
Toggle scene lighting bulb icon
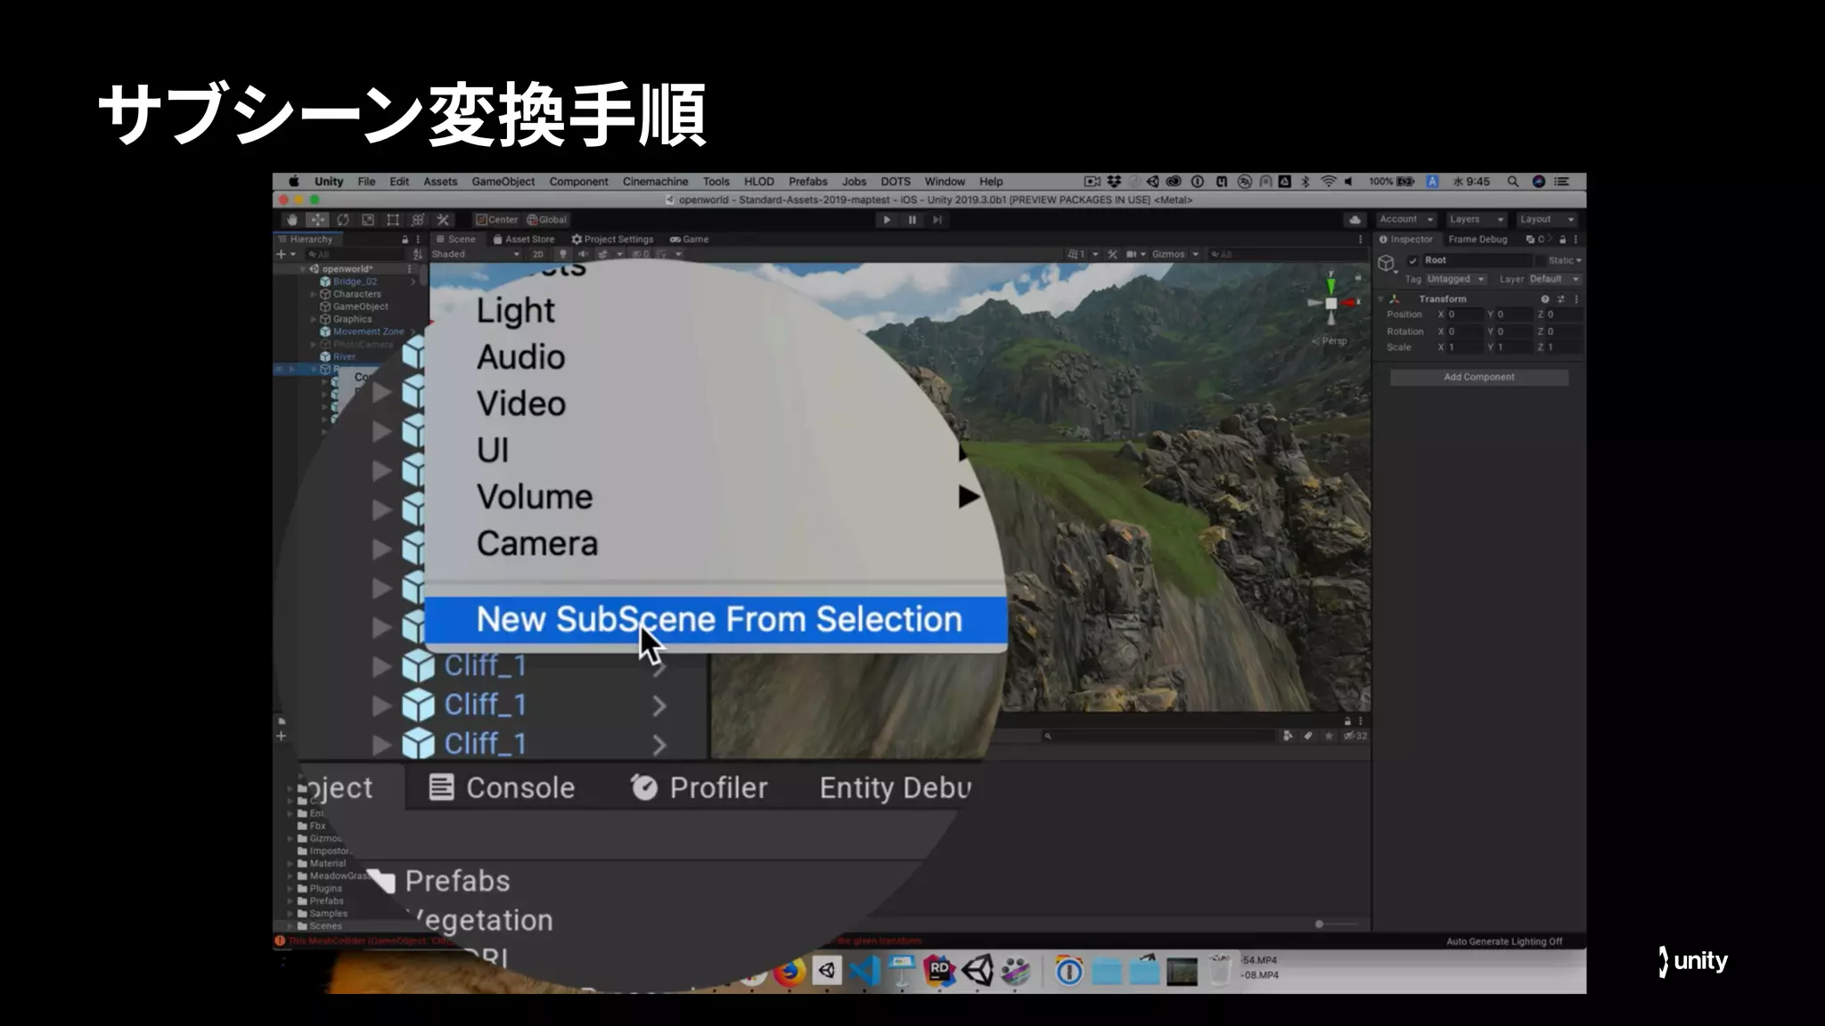coord(562,255)
